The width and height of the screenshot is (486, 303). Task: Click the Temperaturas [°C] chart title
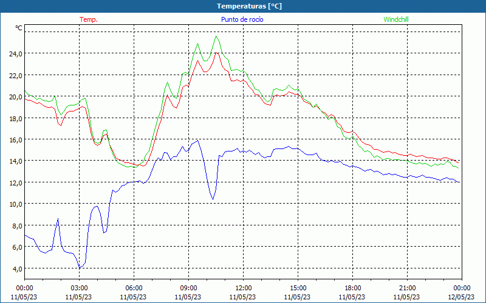click(x=249, y=6)
